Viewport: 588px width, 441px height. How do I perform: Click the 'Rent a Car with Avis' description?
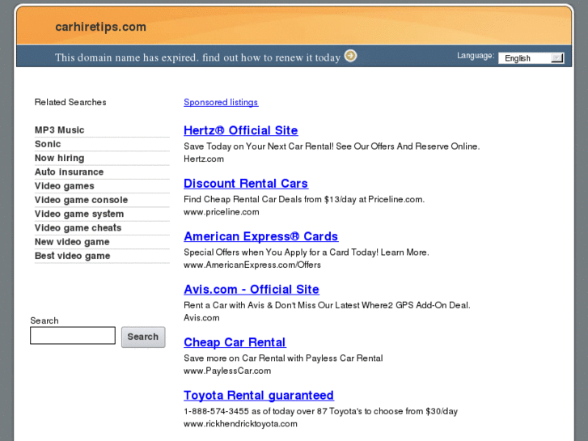(x=327, y=305)
